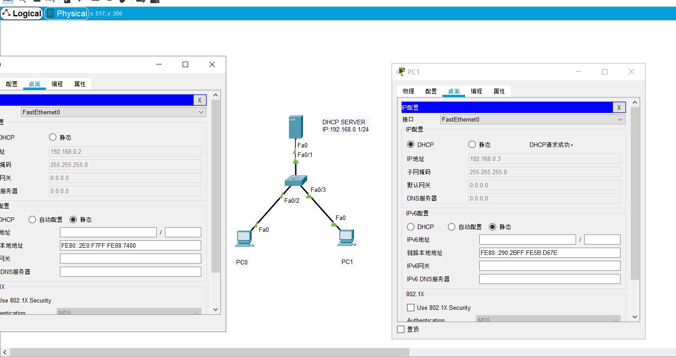This screenshot has height=357, width=676.
Task: Open the 桌面 tab in PC1 window
Action: tap(454, 91)
